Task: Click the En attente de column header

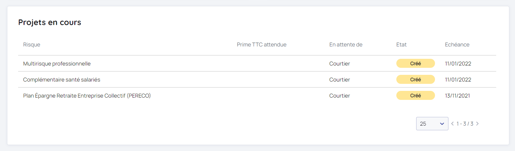Action: pyautogui.click(x=346, y=45)
